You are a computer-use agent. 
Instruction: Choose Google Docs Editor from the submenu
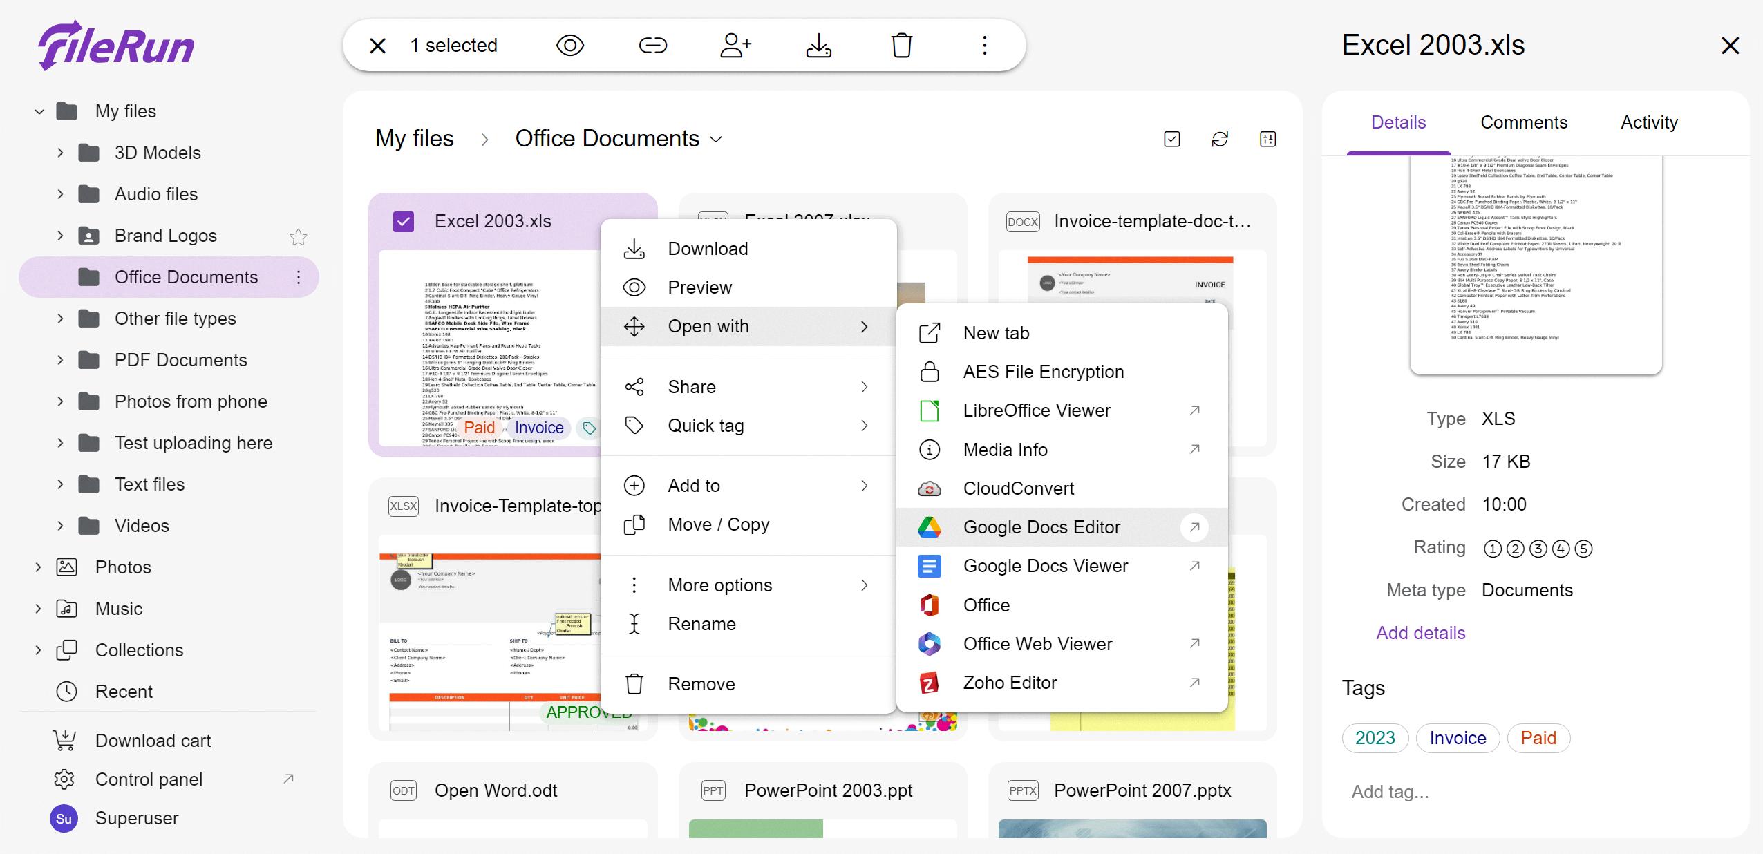coord(1041,527)
